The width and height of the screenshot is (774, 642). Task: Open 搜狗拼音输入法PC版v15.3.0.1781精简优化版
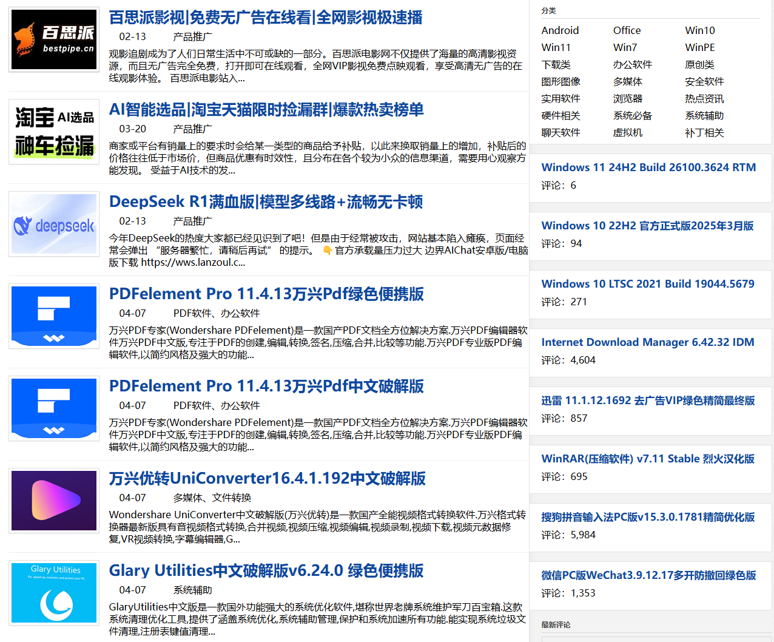(x=648, y=517)
